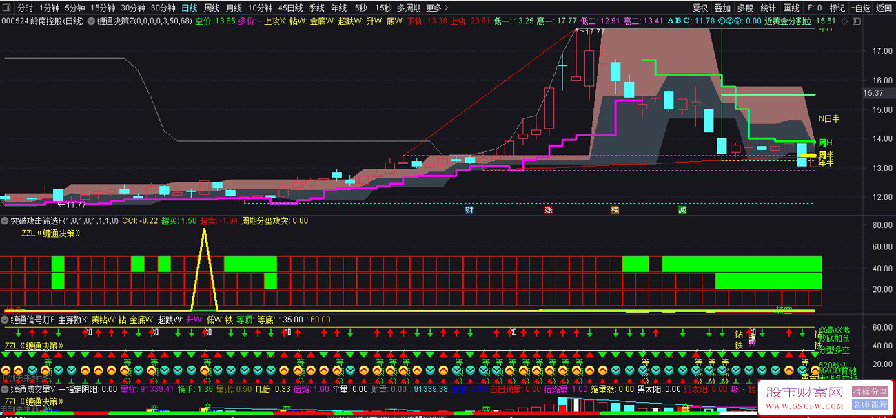Screen dimensions: 896x418
Task: Click the 涨 marker below the chart
Action: [x=548, y=210]
